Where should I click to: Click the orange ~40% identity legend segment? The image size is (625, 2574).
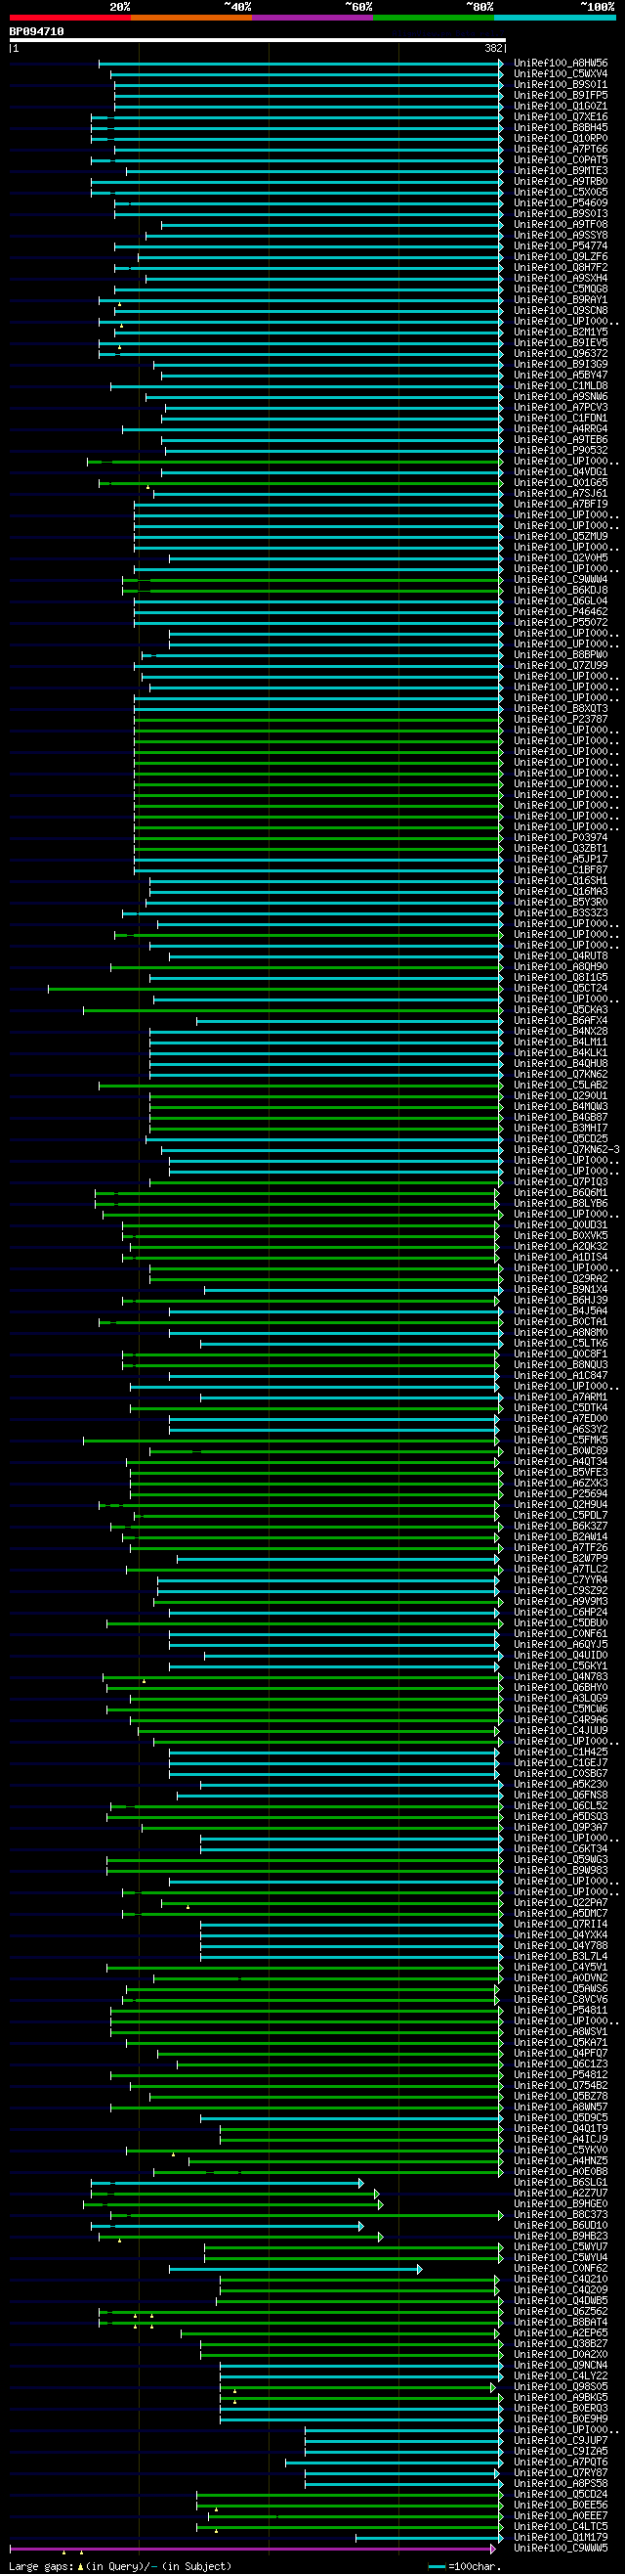(x=190, y=17)
